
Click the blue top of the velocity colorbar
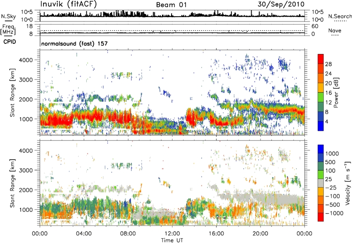(x=321, y=149)
